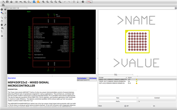Image resolution: width=177 pixels, height=110 pixels.
Task: Select the Change wrench tool
Action: coord(5,25)
